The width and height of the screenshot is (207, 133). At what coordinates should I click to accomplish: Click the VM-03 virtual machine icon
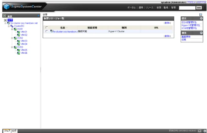(19, 41)
